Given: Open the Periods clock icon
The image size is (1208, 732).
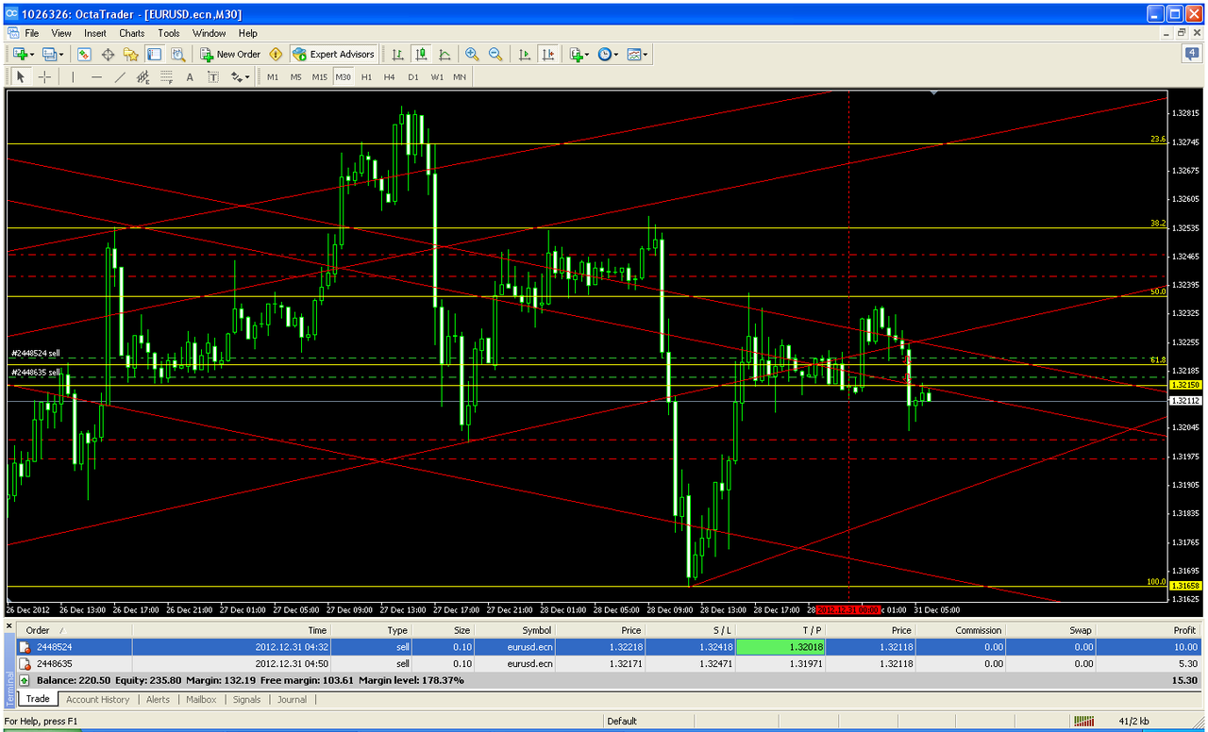Looking at the screenshot, I should coord(604,54).
